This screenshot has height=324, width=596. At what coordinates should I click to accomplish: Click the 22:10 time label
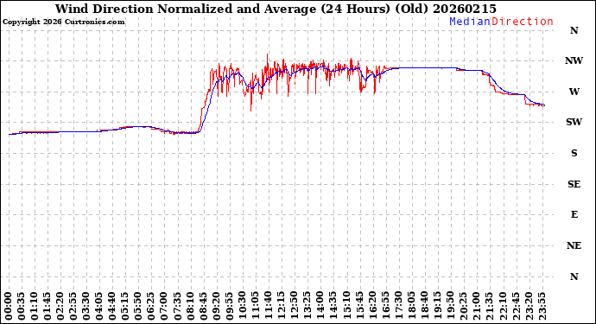pyautogui.click(x=503, y=306)
